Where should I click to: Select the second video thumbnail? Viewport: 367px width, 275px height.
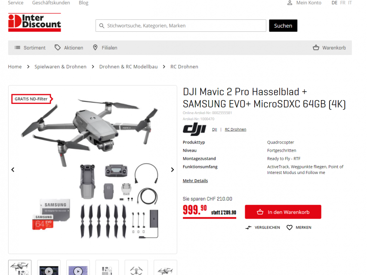tap(78, 268)
